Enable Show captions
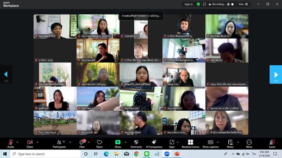Screen dimensions: 282x158 point(210,143)
